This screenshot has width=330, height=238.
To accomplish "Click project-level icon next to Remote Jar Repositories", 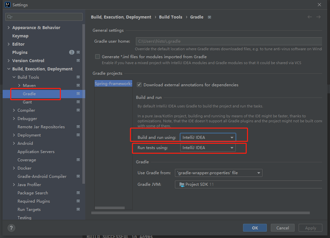I will point(78,127).
